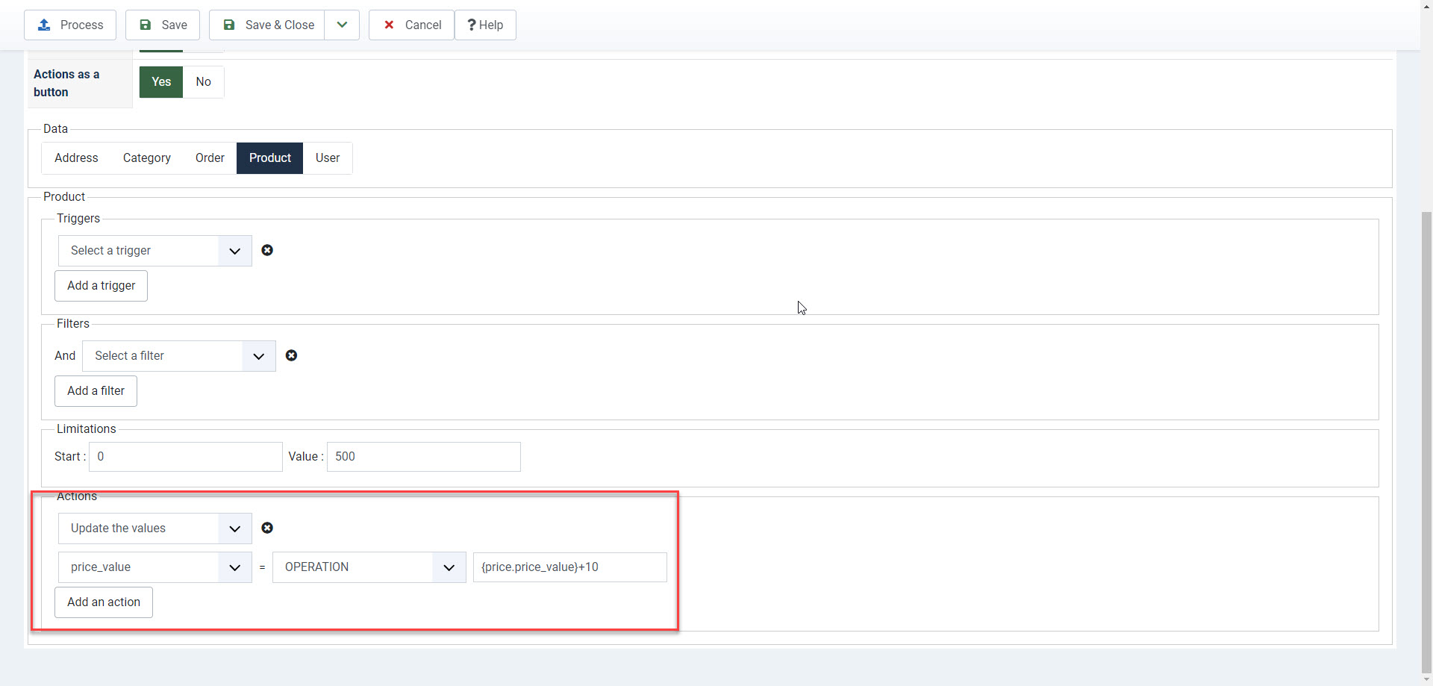The image size is (1433, 686).
Task: Click the Save button
Action: pyautogui.click(x=163, y=25)
